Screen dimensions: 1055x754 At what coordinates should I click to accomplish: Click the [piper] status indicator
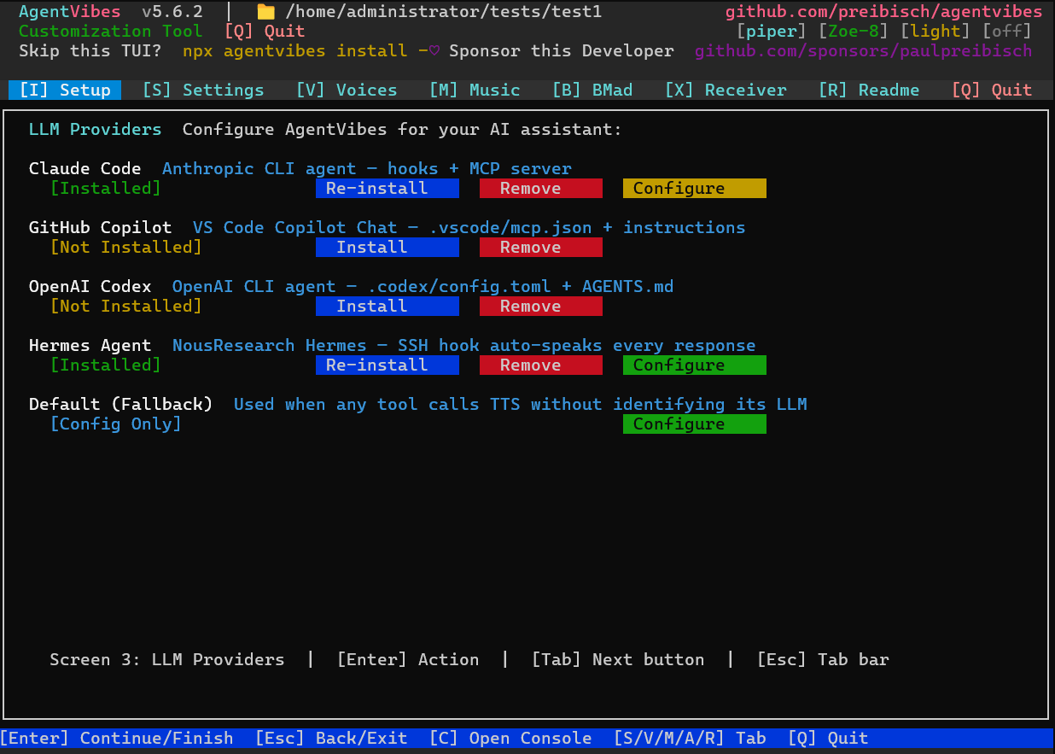772,32
